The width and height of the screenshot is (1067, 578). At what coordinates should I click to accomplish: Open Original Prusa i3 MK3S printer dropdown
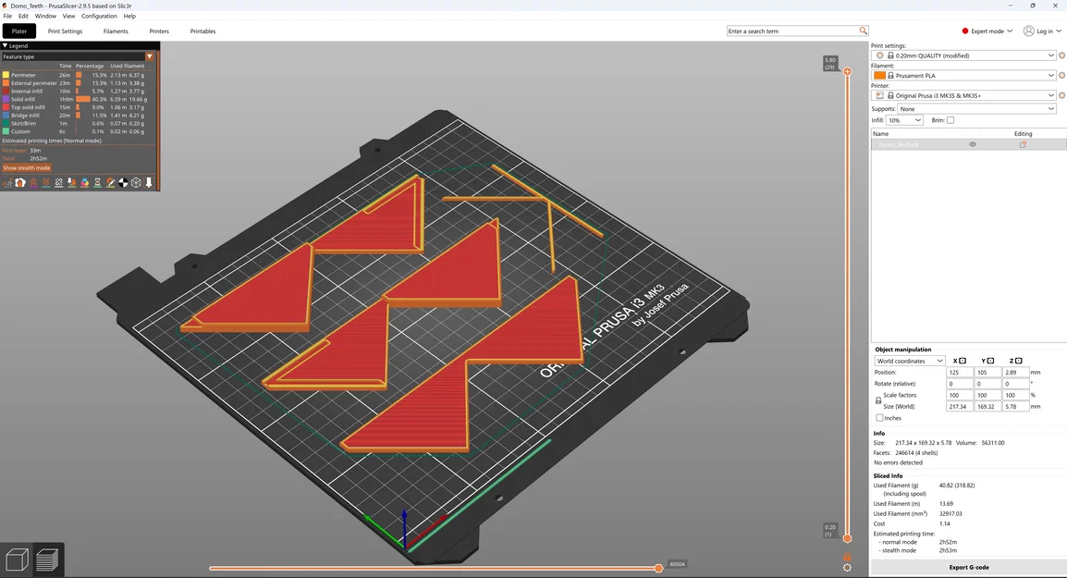click(964, 95)
